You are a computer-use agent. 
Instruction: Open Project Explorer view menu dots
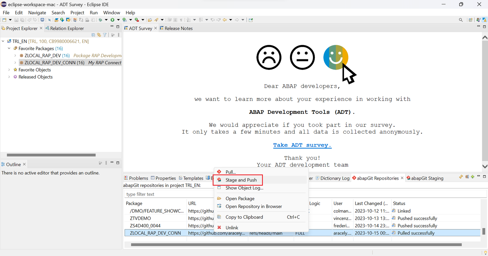tap(119, 35)
